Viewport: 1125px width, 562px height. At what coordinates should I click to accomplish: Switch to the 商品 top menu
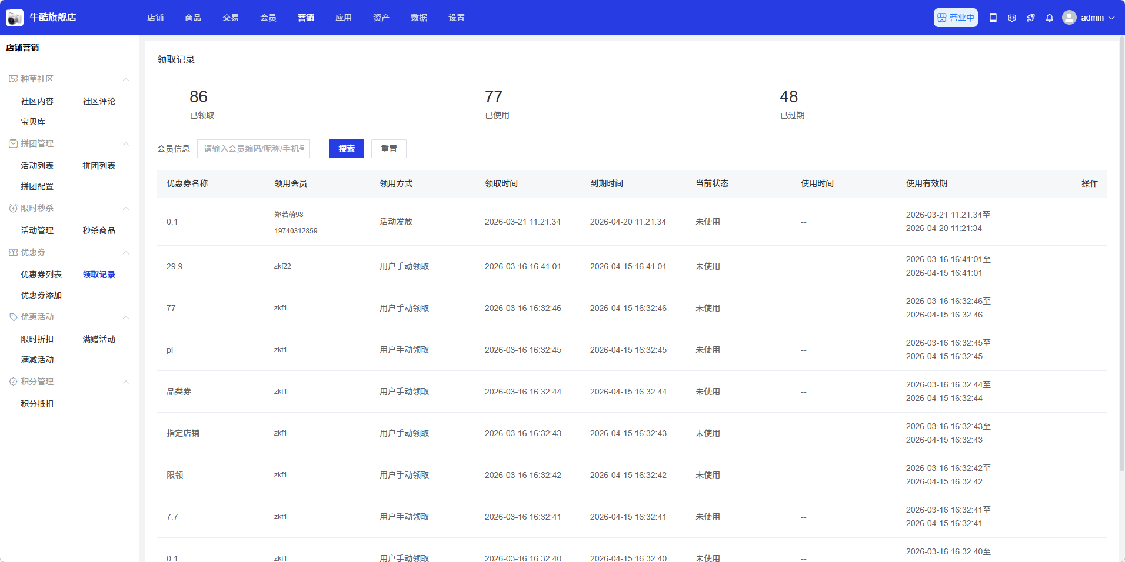point(193,18)
